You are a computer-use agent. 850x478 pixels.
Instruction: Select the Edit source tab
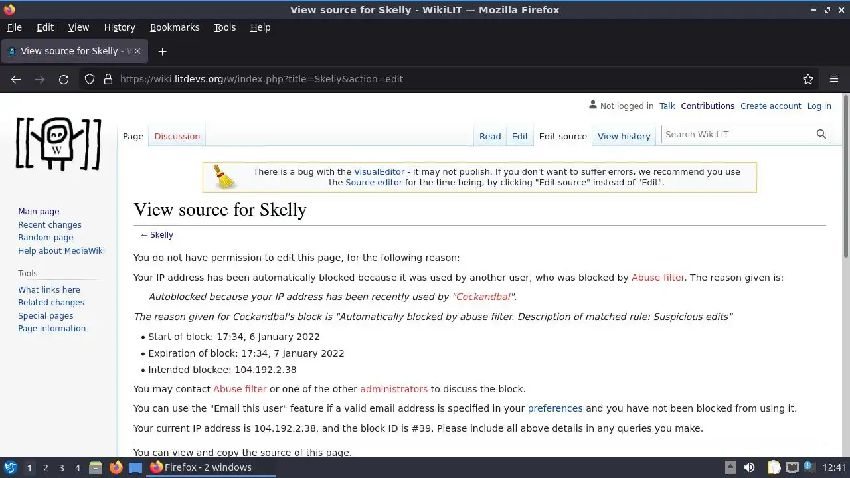(x=563, y=136)
